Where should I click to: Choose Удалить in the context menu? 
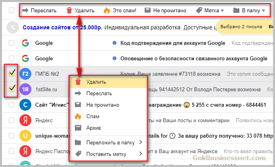109,82
